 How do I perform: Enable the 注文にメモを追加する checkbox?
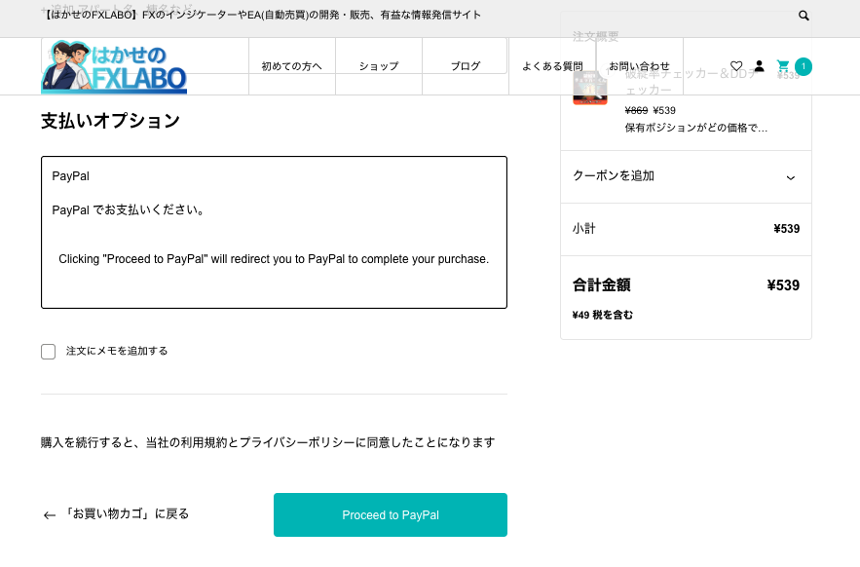point(49,352)
